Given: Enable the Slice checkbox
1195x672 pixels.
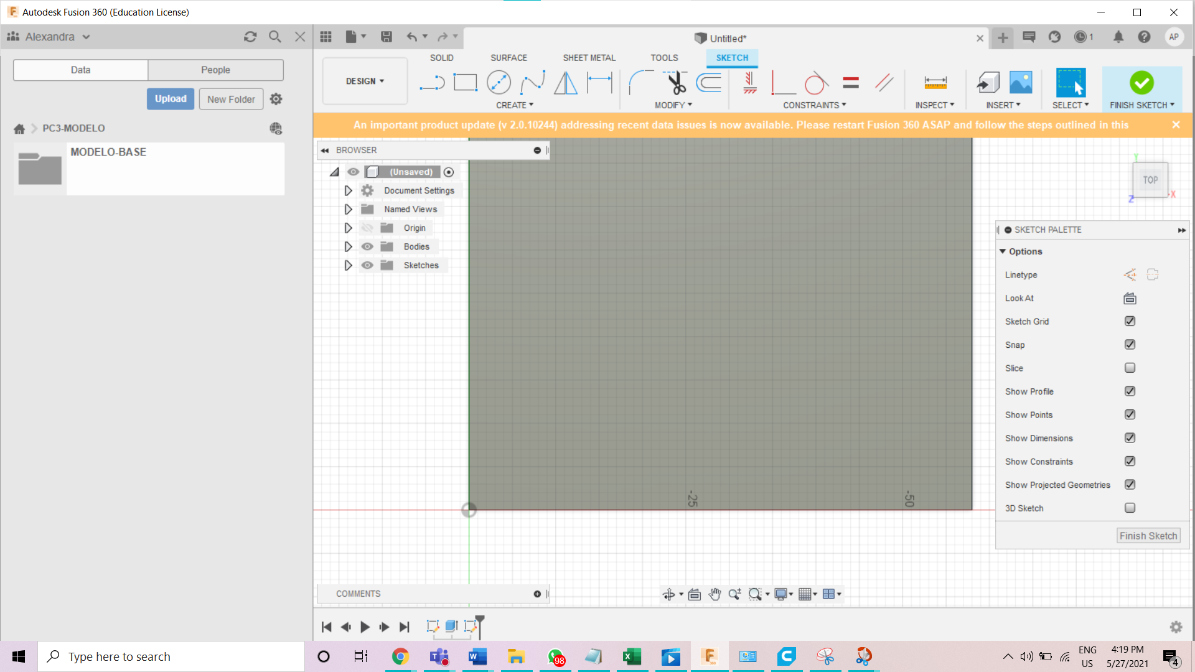Looking at the screenshot, I should (1130, 368).
